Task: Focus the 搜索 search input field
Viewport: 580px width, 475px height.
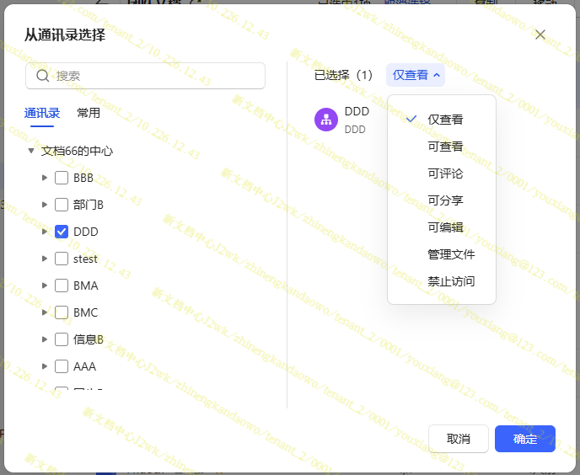Action: point(156,76)
